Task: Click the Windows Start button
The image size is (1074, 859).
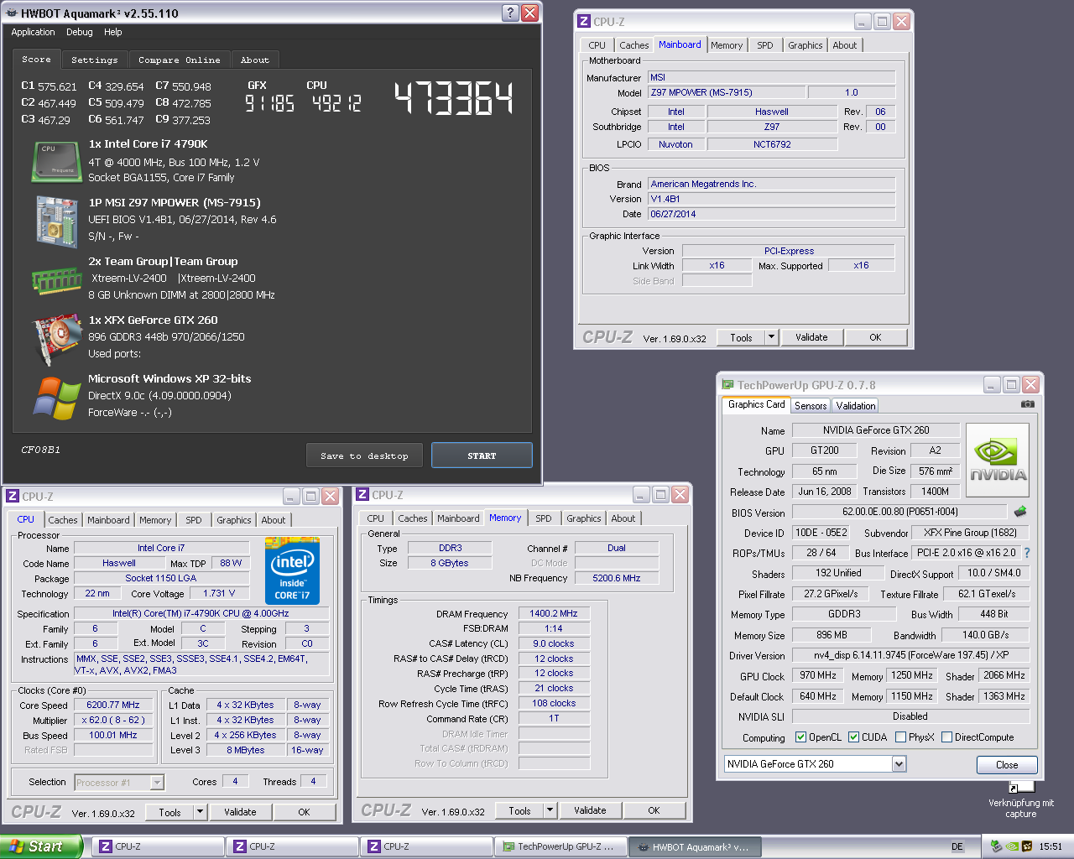Action: point(41,846)
